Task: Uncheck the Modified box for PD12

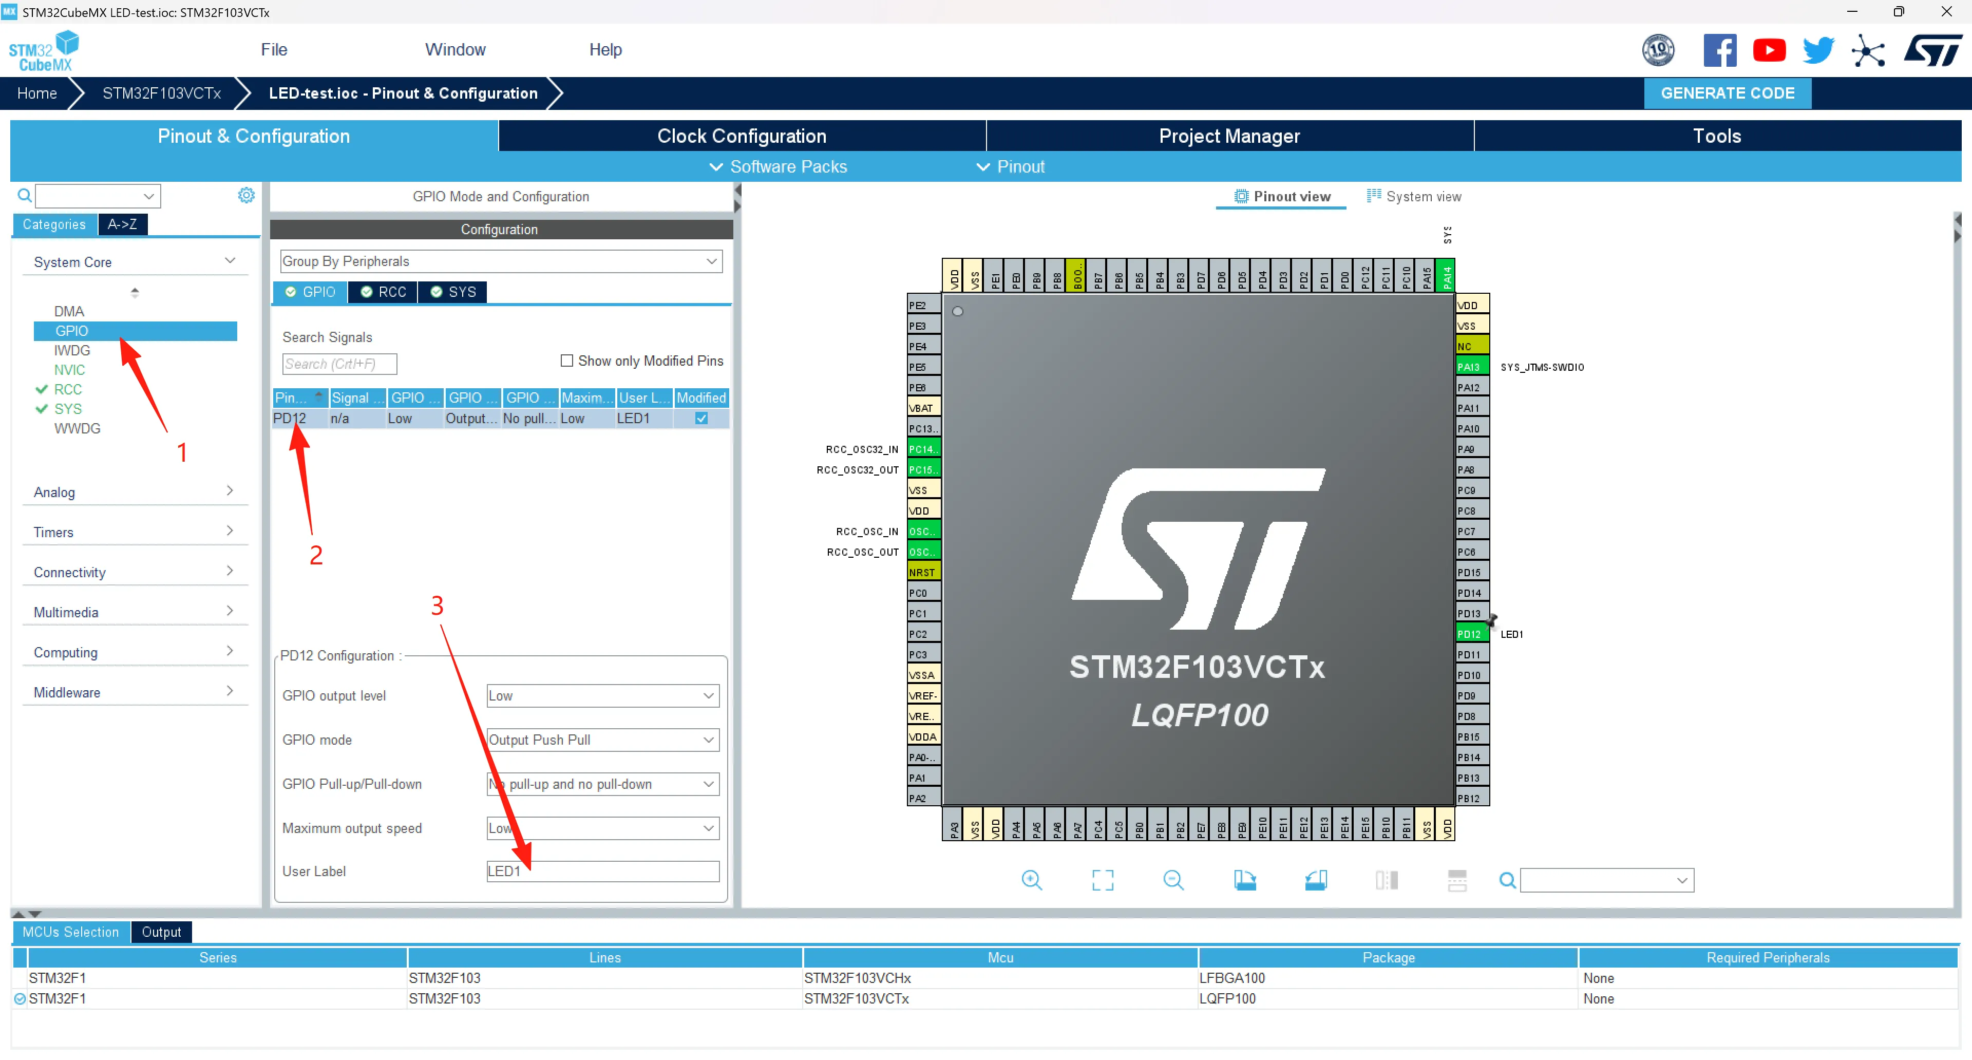Action: coord(700,419)
